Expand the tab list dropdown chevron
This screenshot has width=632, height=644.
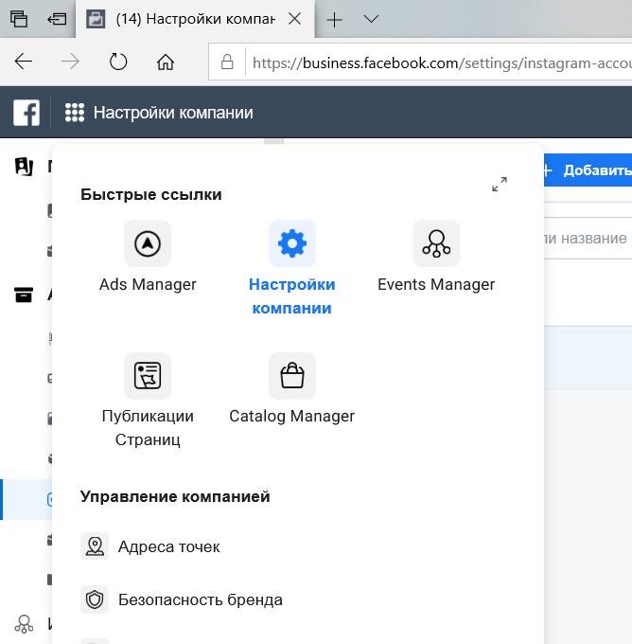[x=371, y=19]
